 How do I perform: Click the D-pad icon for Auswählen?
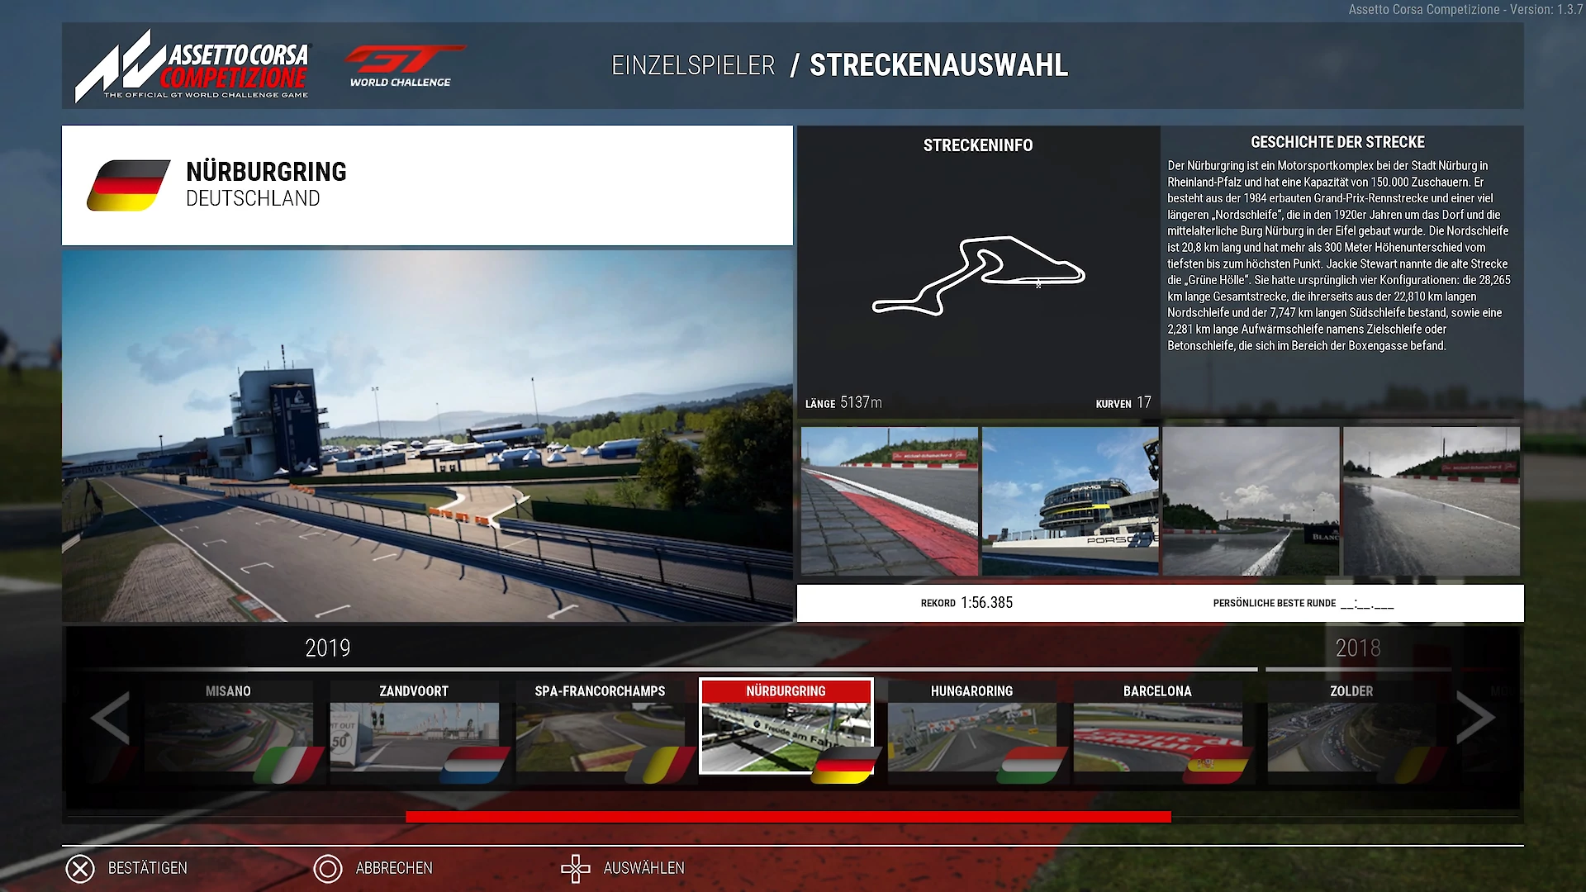point(576,868)
